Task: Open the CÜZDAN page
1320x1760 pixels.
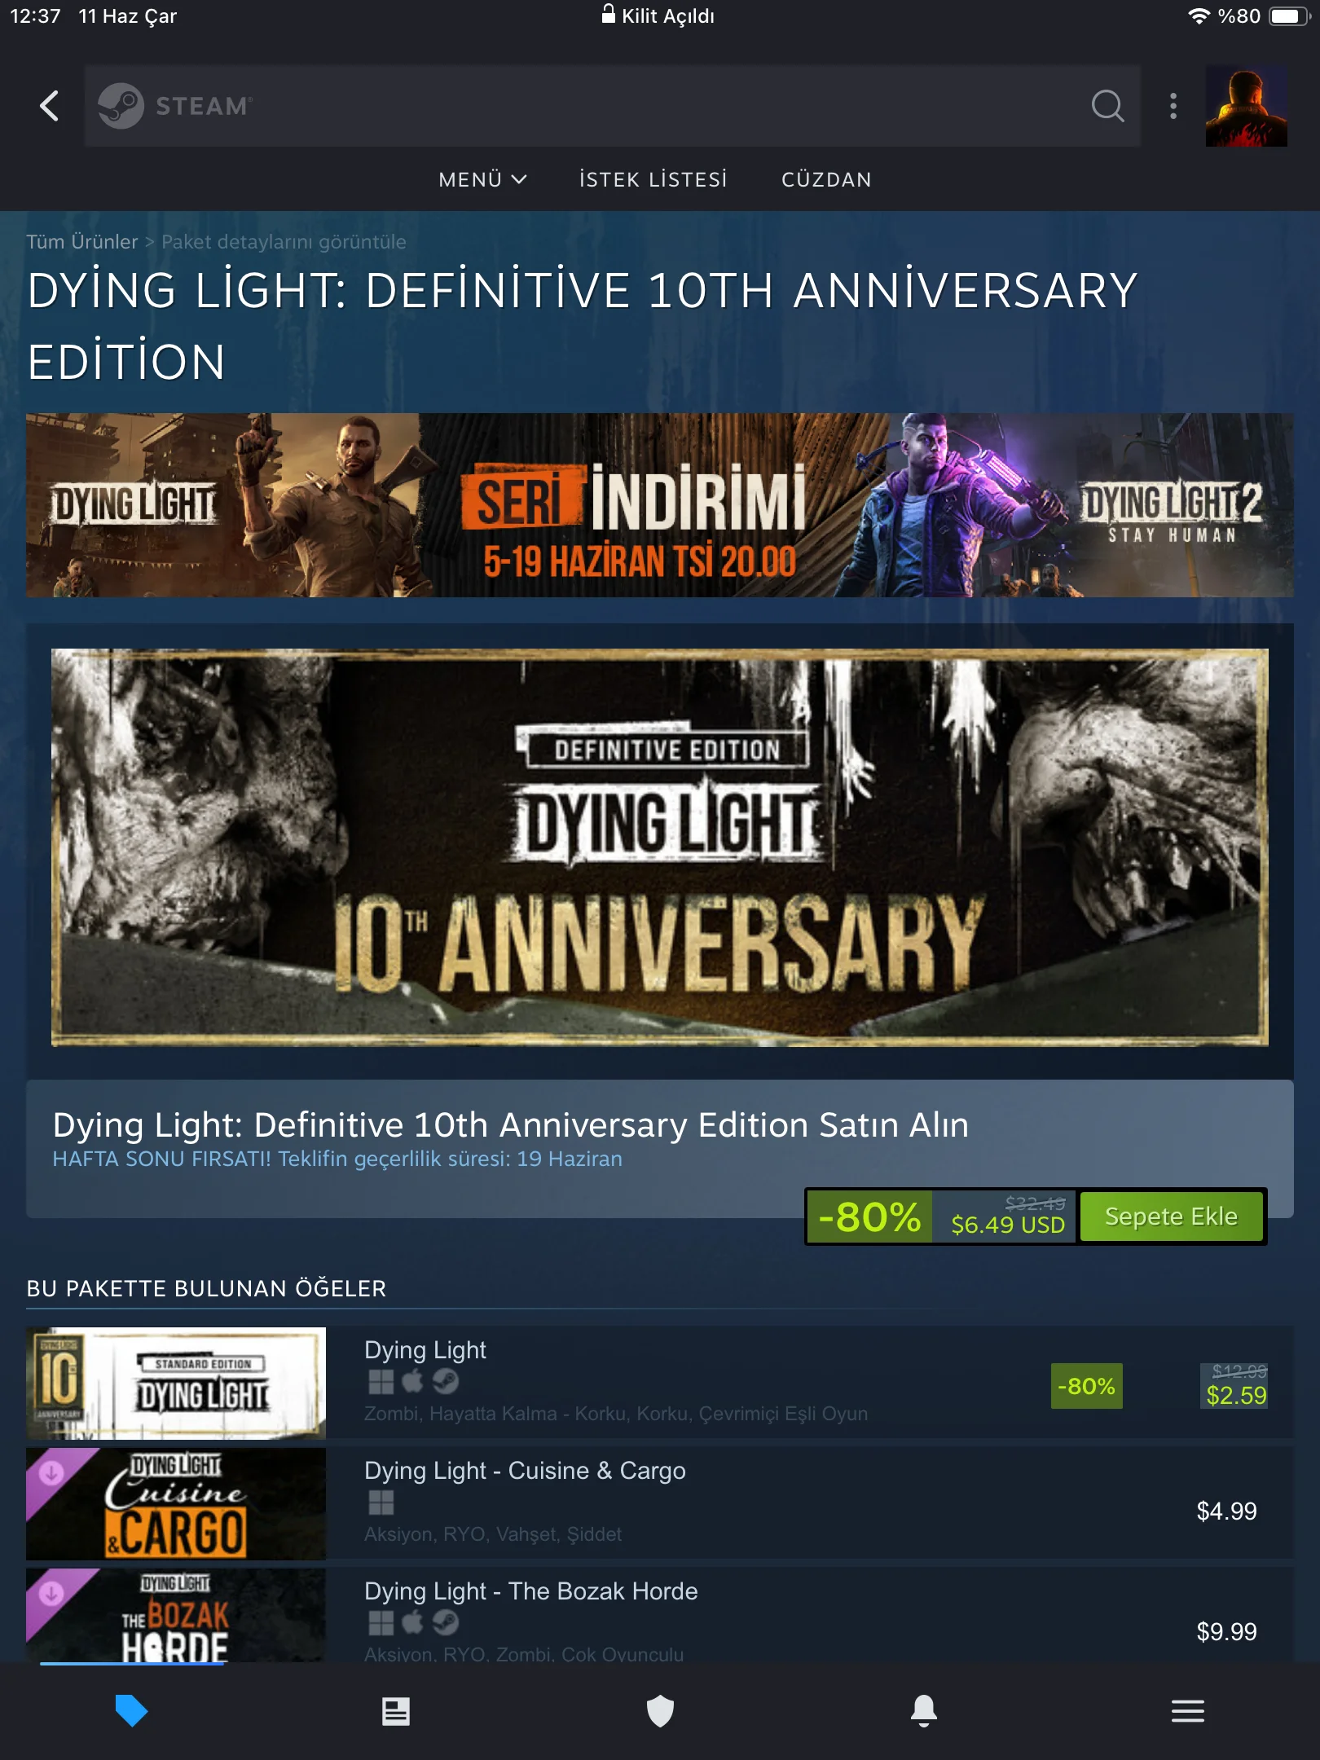Action: [826, 179]
